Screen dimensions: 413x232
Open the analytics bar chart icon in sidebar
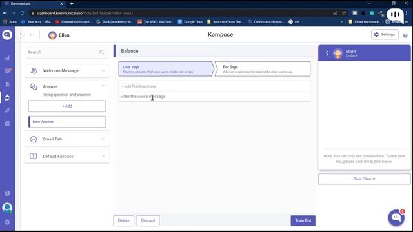tap(7, 58)
